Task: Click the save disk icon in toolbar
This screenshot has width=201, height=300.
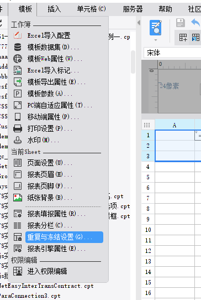Action: [181, 23]
